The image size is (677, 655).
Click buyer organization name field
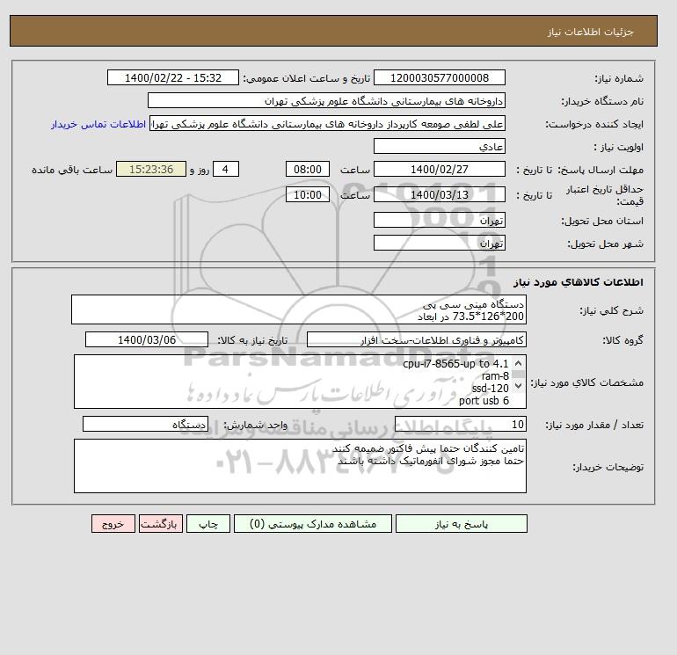pos(326,100)
